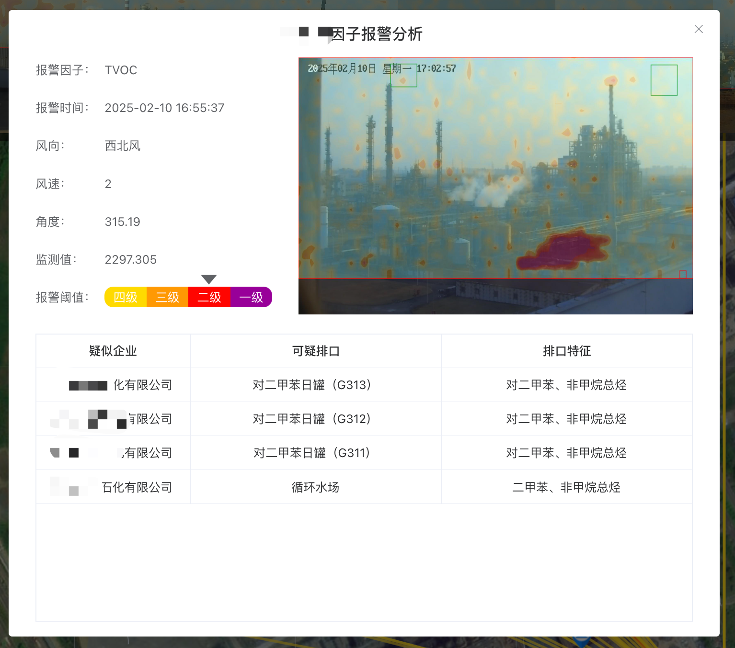Select the purple 一级 threshold level
This screenshot has height=648, width=735.
251,297
